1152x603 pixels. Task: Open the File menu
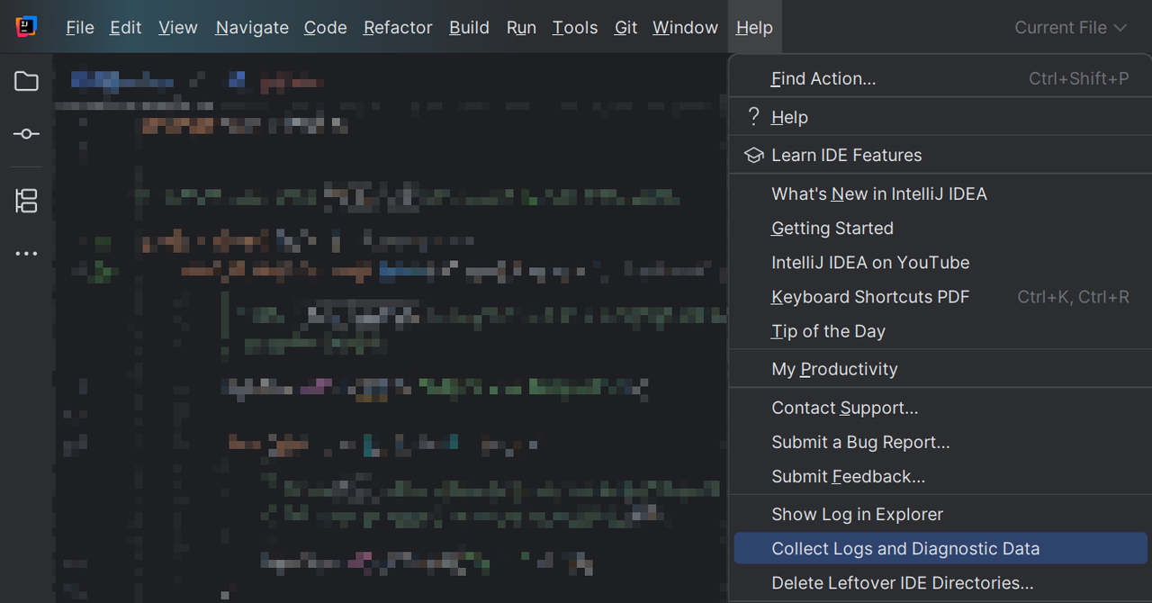(x=80, y=27)
